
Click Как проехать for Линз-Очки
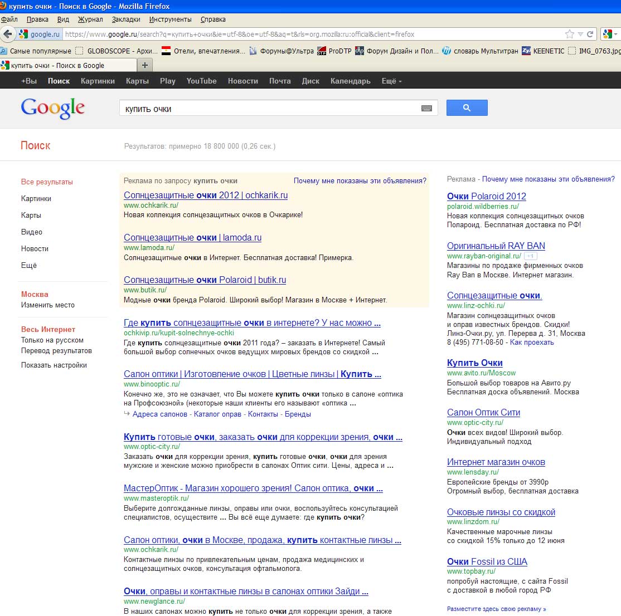point(532,343)
